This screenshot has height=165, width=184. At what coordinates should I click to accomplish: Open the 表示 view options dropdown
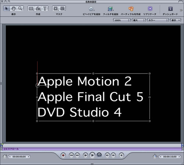[176, 20]
